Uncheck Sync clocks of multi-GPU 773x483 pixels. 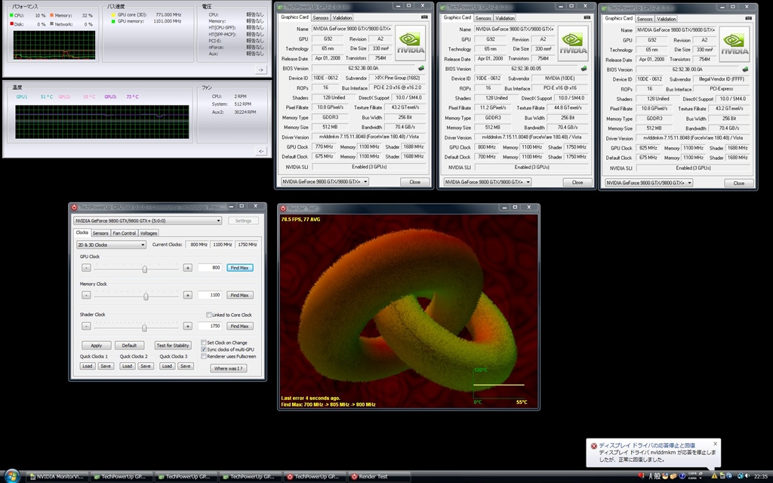click(203, 349)
